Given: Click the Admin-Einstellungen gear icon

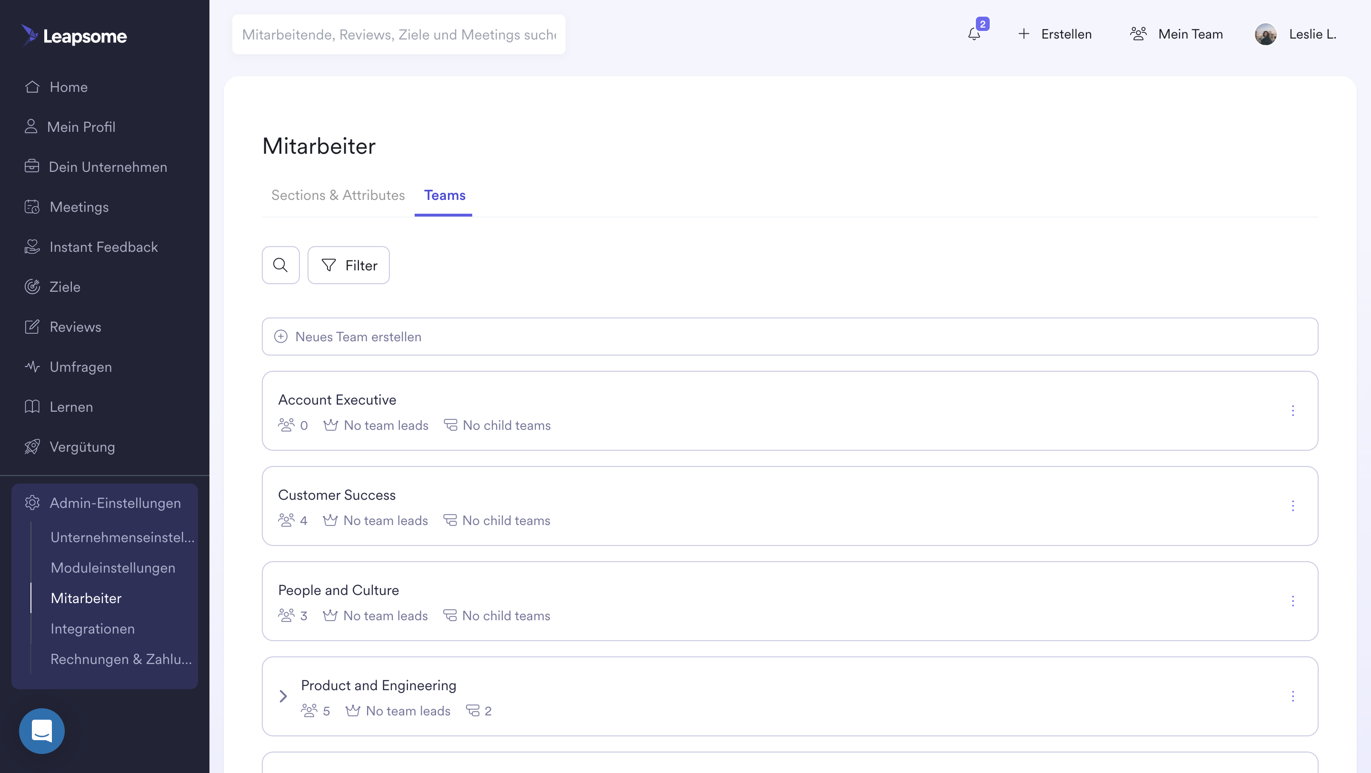Looking at the screenshot, I should coord(32,502).
